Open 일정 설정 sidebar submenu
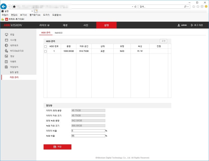This screenshot has height=161, width=209. (x=14, y=72)
